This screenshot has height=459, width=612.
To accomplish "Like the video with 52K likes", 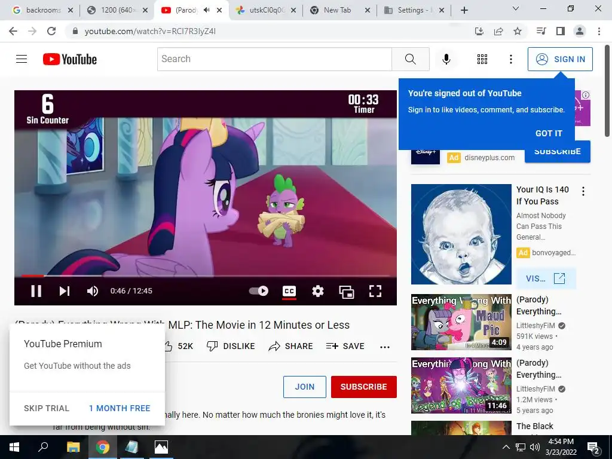I will (x=179, y=346).
